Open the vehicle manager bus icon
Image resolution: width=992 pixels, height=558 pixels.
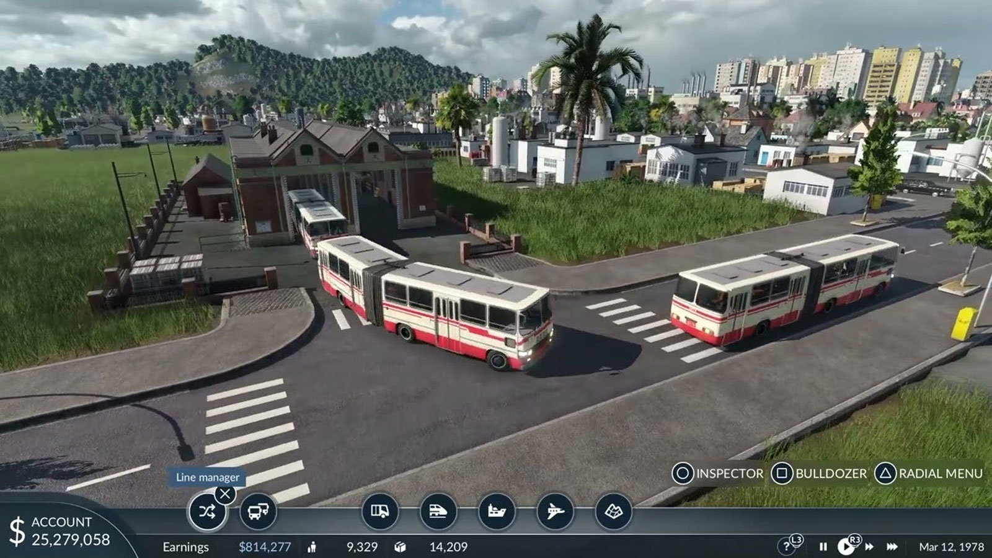258,511
